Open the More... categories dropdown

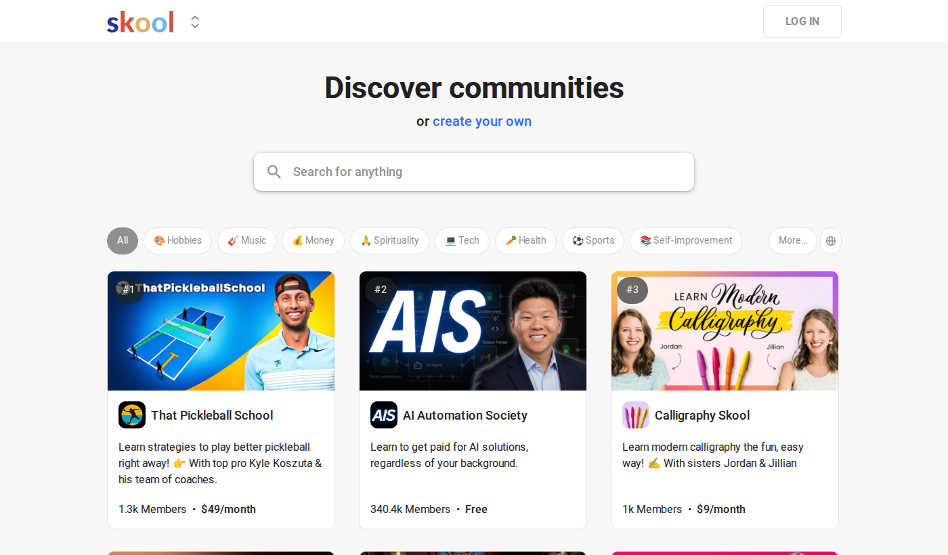pyautogui.click(x=792, y=240)
